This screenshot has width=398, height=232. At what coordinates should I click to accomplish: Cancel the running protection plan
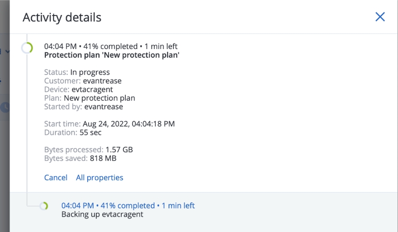55,178
